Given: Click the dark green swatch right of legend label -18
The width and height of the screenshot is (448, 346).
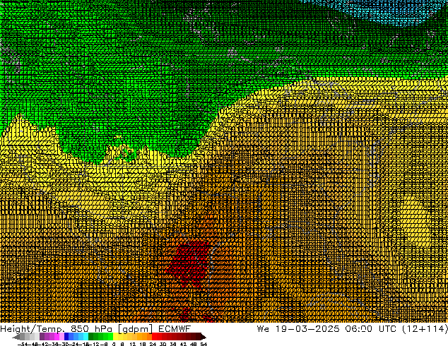Looking at the screenshot, I should click(x=90, y=337).
